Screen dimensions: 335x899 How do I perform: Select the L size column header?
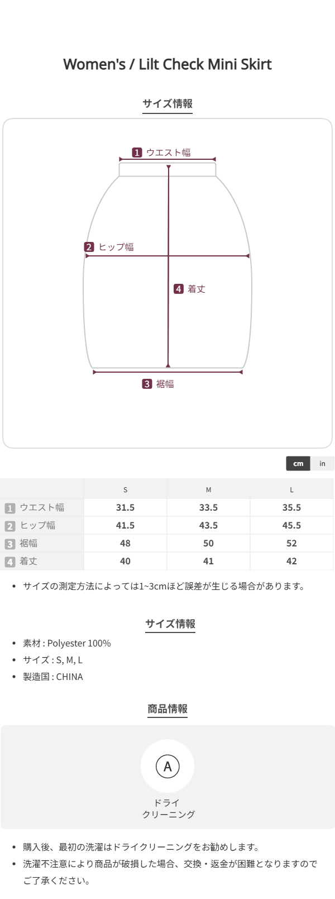(291, 489)
